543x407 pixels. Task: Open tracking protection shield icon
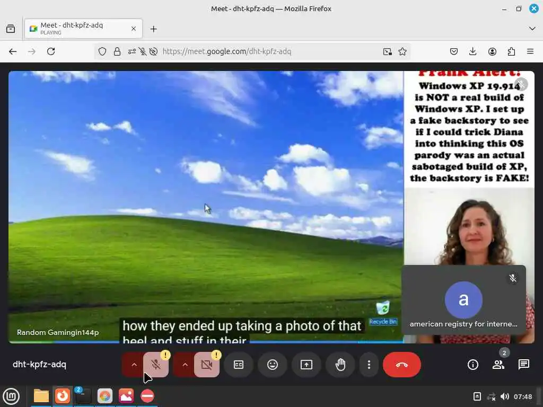coord(102,51)
